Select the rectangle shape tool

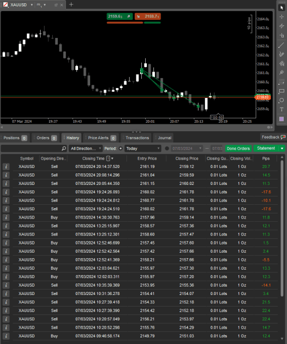click(282, 91)
